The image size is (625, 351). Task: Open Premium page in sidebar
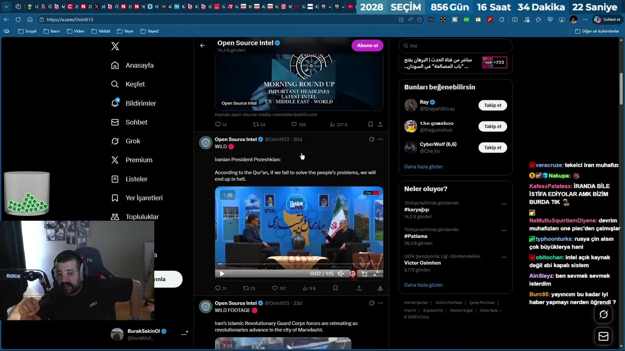132,160
